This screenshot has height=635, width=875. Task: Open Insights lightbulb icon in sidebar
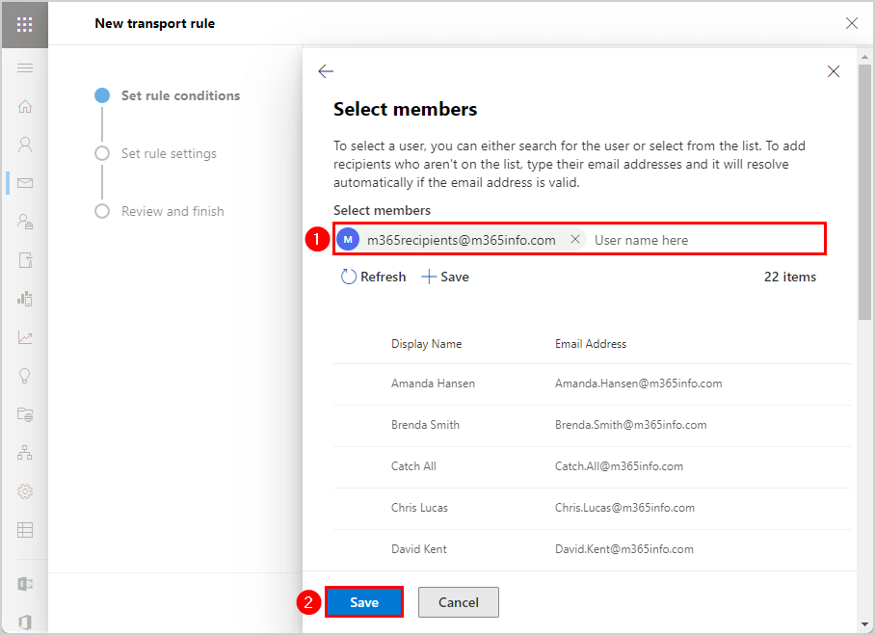[24, 376]
